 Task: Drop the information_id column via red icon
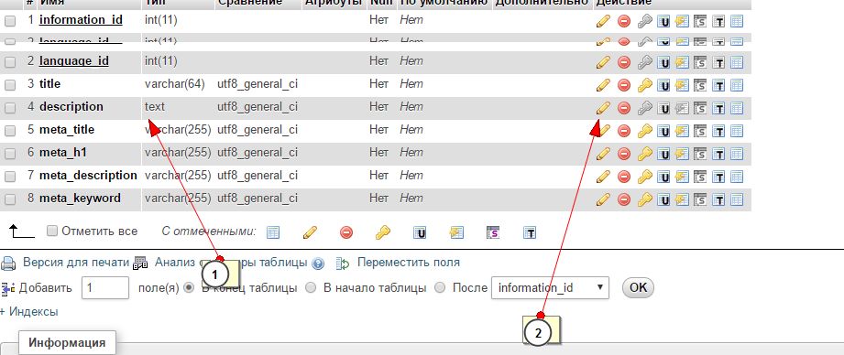click(x=624, y=21)
